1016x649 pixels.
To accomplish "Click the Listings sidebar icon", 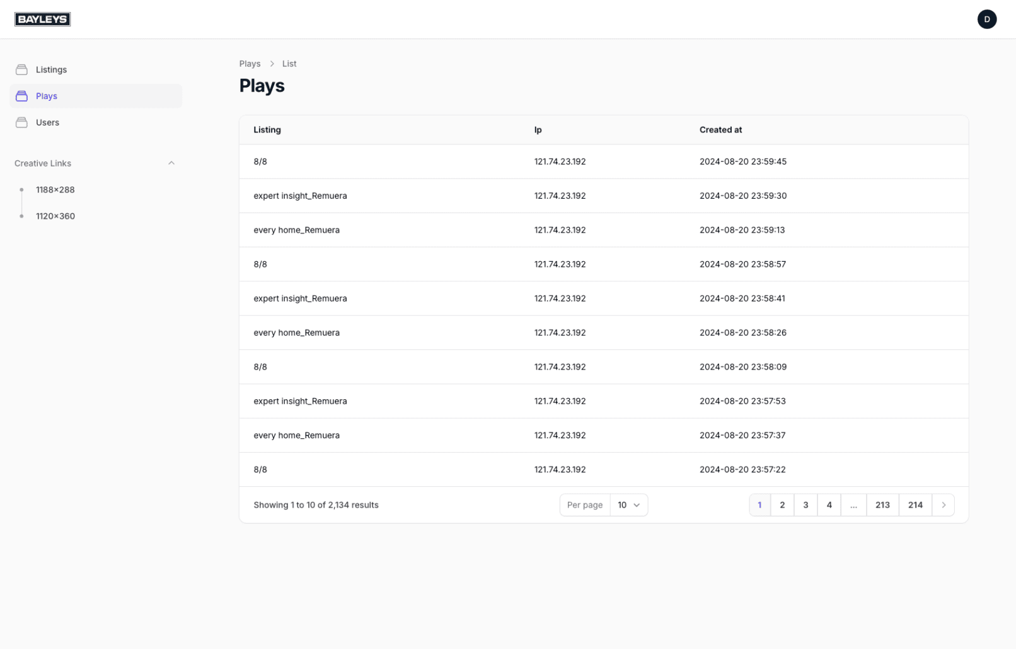I will (21, 70).
